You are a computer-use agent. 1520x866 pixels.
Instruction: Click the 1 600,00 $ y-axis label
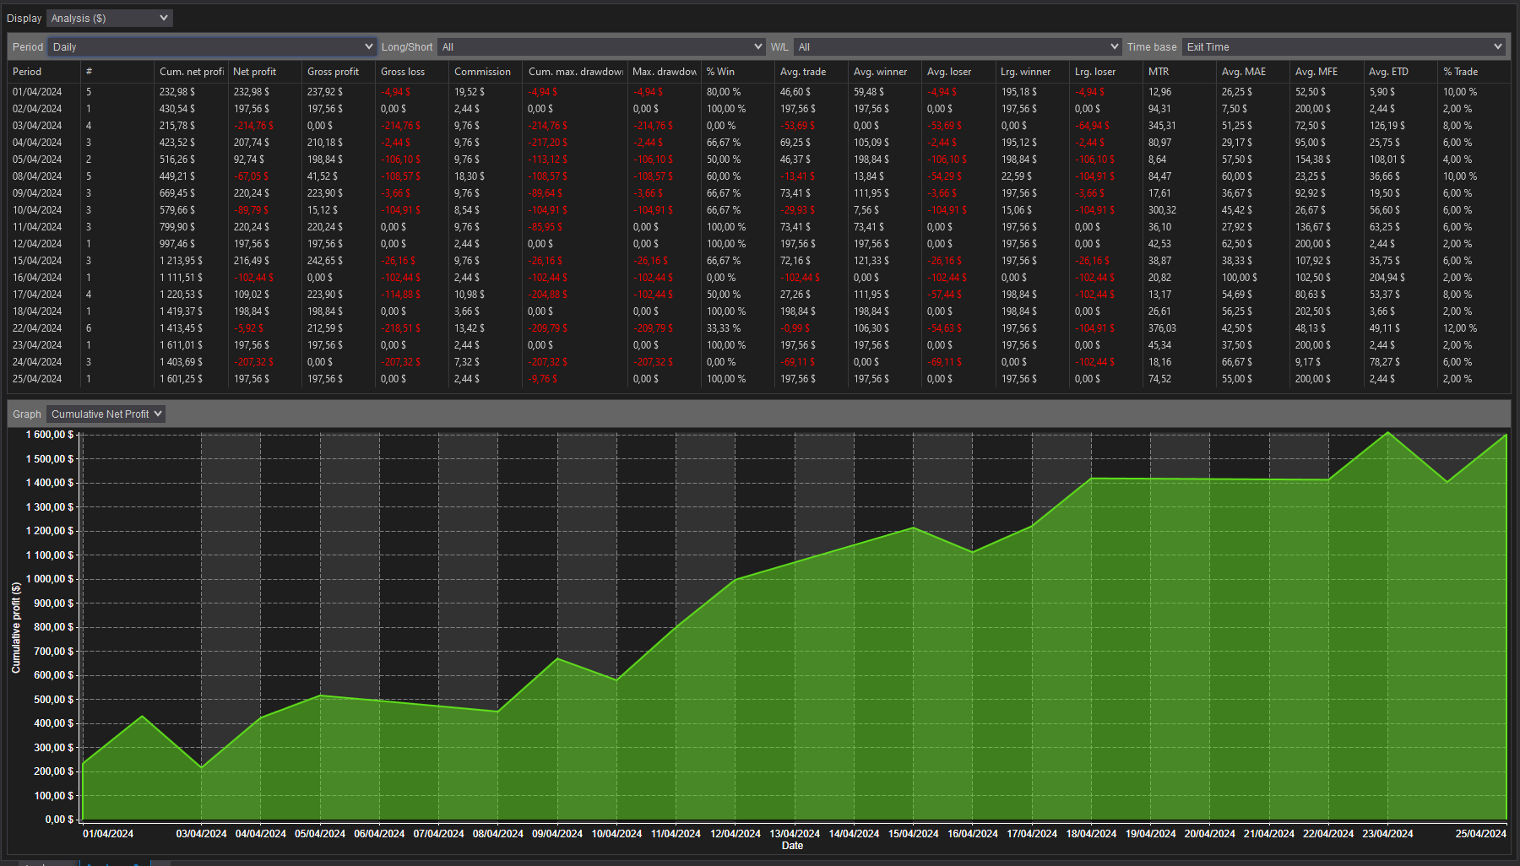pyautogui.click(x=50, y=435)
